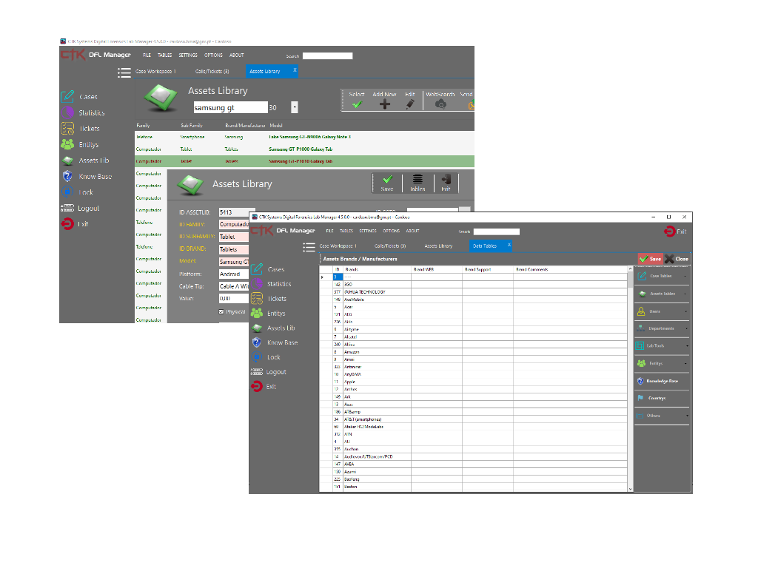Click the samsung gt search field

tap(229, 108)
